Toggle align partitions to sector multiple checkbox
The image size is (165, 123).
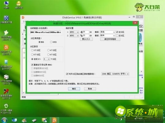(67, 74)
